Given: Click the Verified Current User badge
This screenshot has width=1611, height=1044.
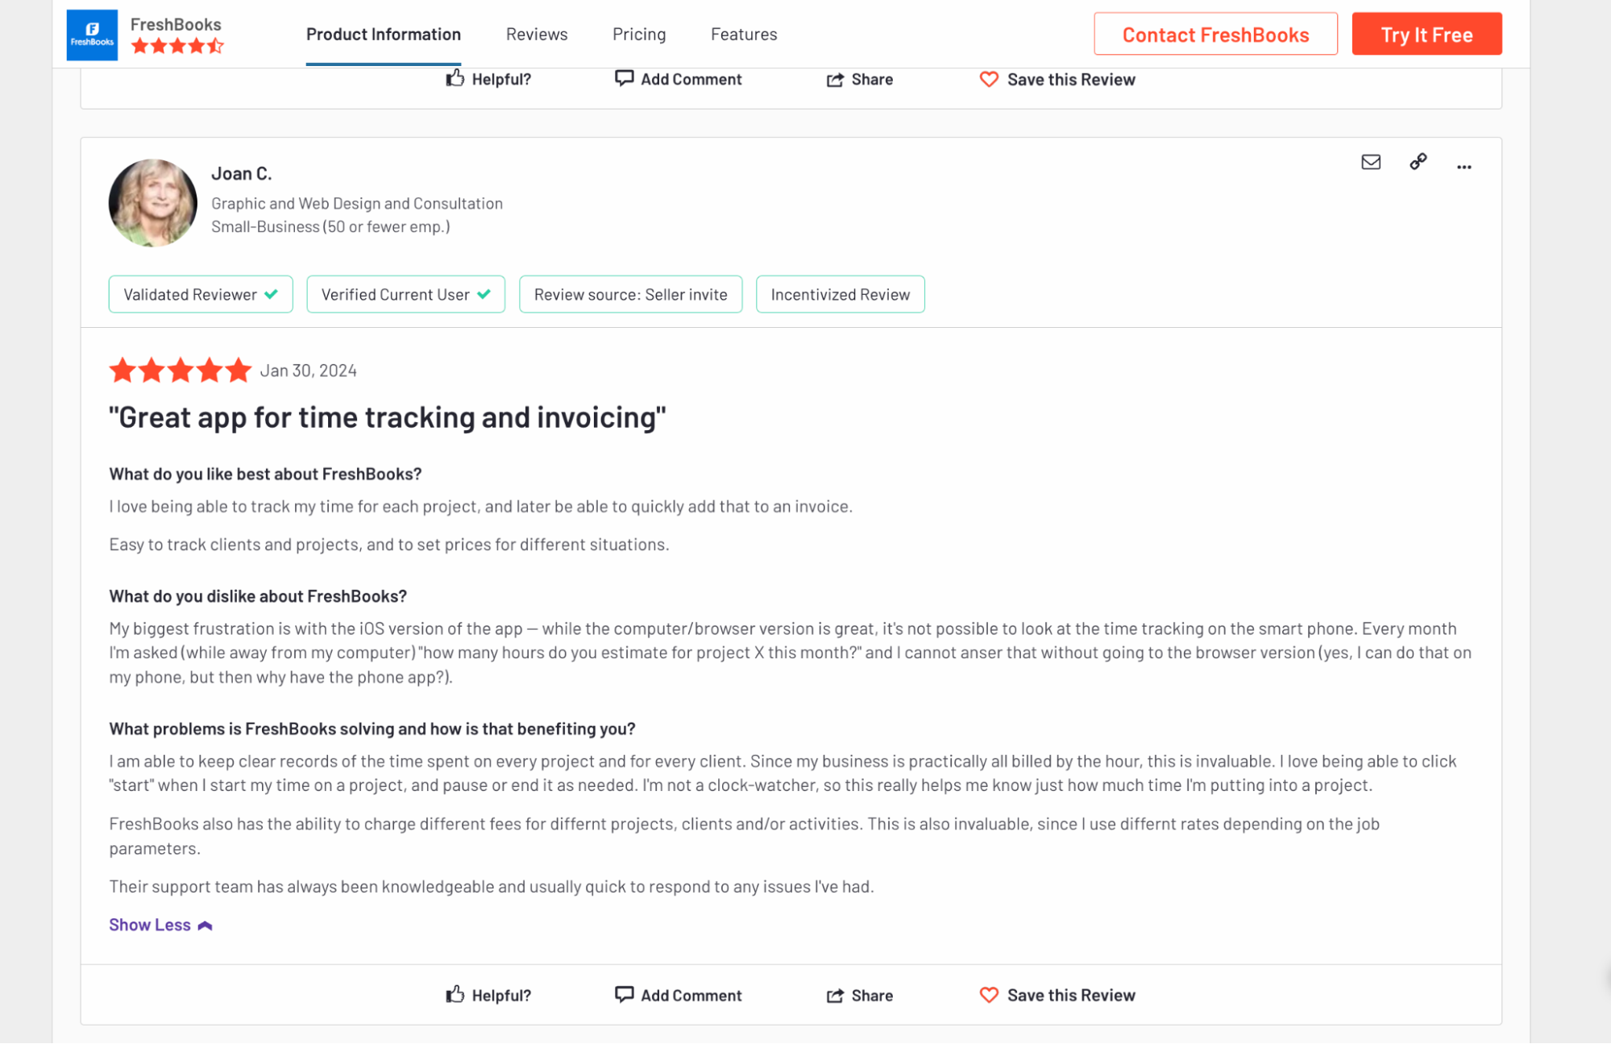Looking at the screenshot, I should click(x=406, y=294).
